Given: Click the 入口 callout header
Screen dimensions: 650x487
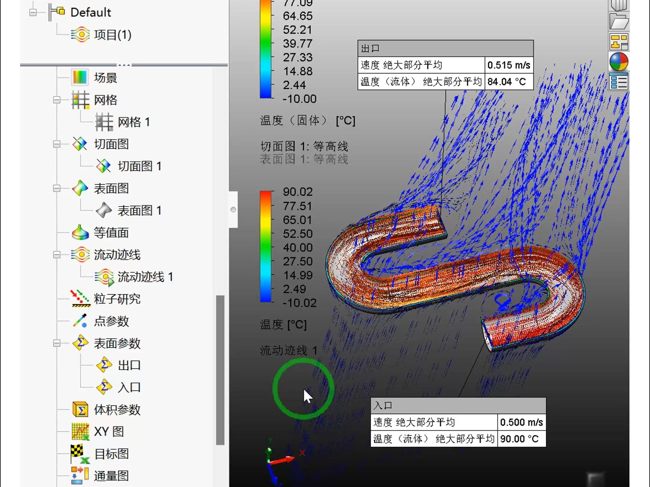Looking at the screenshot, I should [458, 406].
